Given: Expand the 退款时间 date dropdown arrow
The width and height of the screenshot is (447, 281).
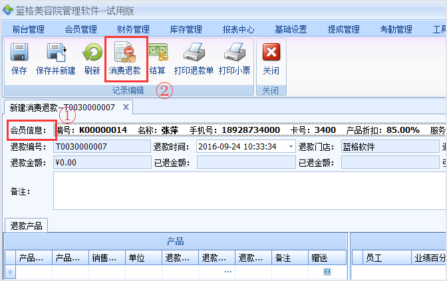Looking at the screenshot, I should pyautogui.click(x=291, y=147).
